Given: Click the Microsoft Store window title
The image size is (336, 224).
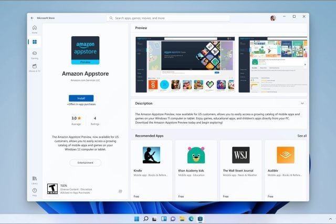Looking at the screenshot, I should click(46, 18).
